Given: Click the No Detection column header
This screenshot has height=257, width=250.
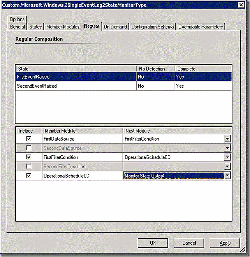Looking at the screenshot, I should 156,69.
